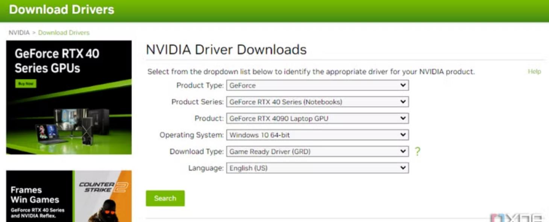Open the Download Type dropdown
Viewport: 549px width, 222px height.
317,152
